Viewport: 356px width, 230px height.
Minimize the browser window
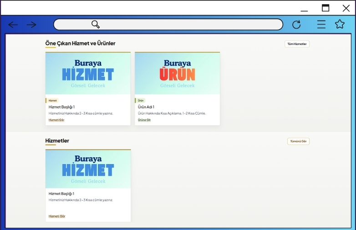[x=304, y=9]
